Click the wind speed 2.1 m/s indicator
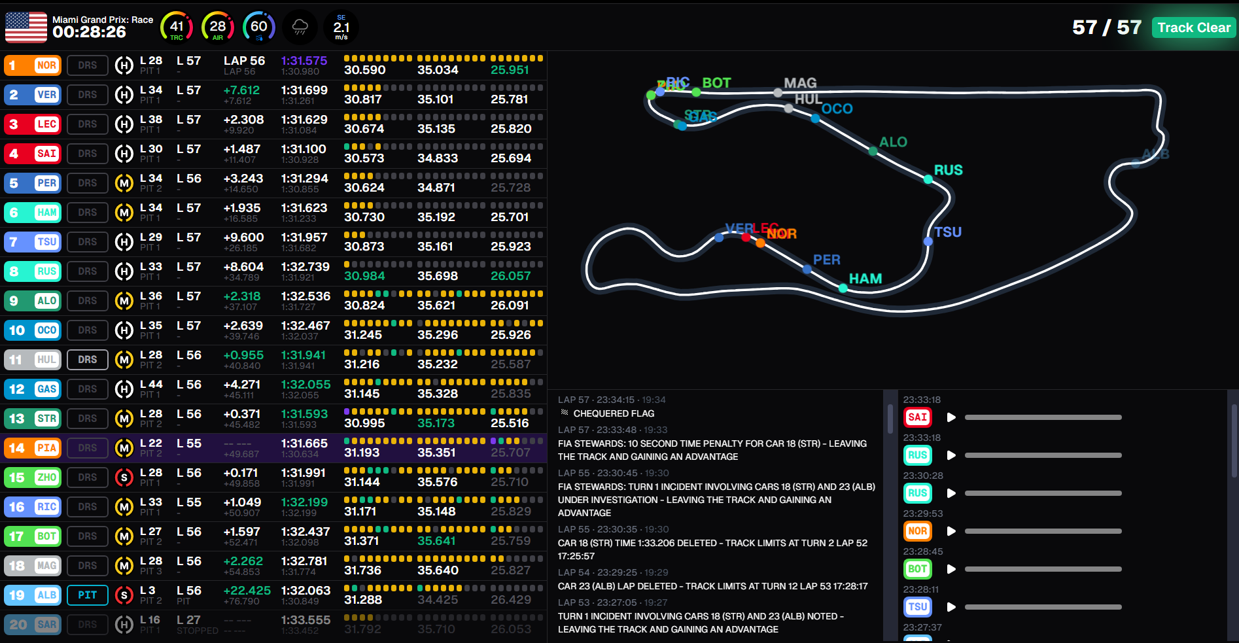The height and width of the screenshot is (643, 1239). [341, 27]
